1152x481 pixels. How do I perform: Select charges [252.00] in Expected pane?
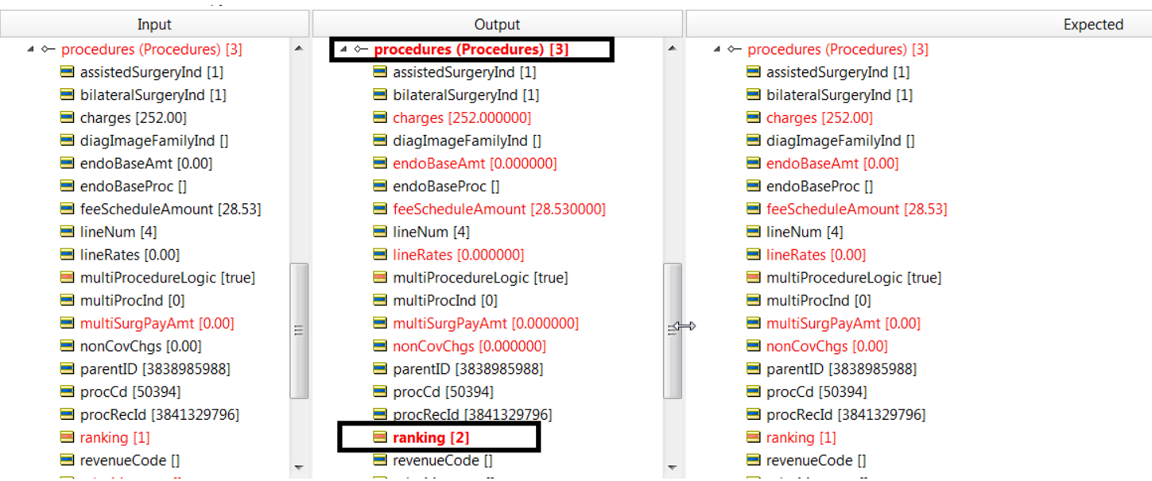click(820, 118)
